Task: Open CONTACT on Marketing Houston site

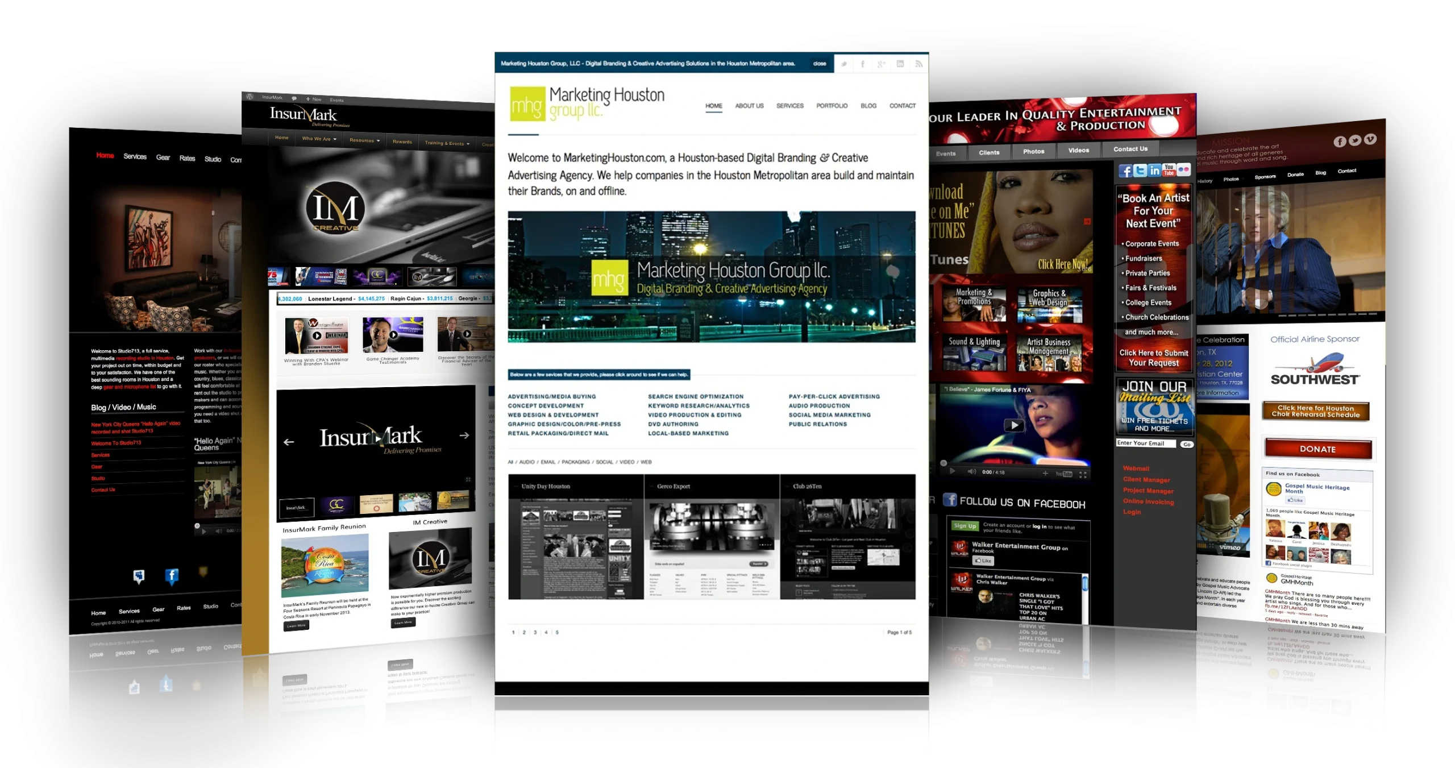Action: point(903,106)
